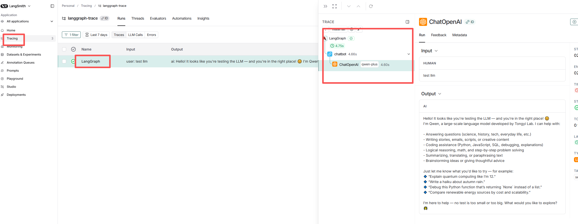Click the 'test llm' human message text
Screen dimensions: 578x224
click(x=429, y=75)
